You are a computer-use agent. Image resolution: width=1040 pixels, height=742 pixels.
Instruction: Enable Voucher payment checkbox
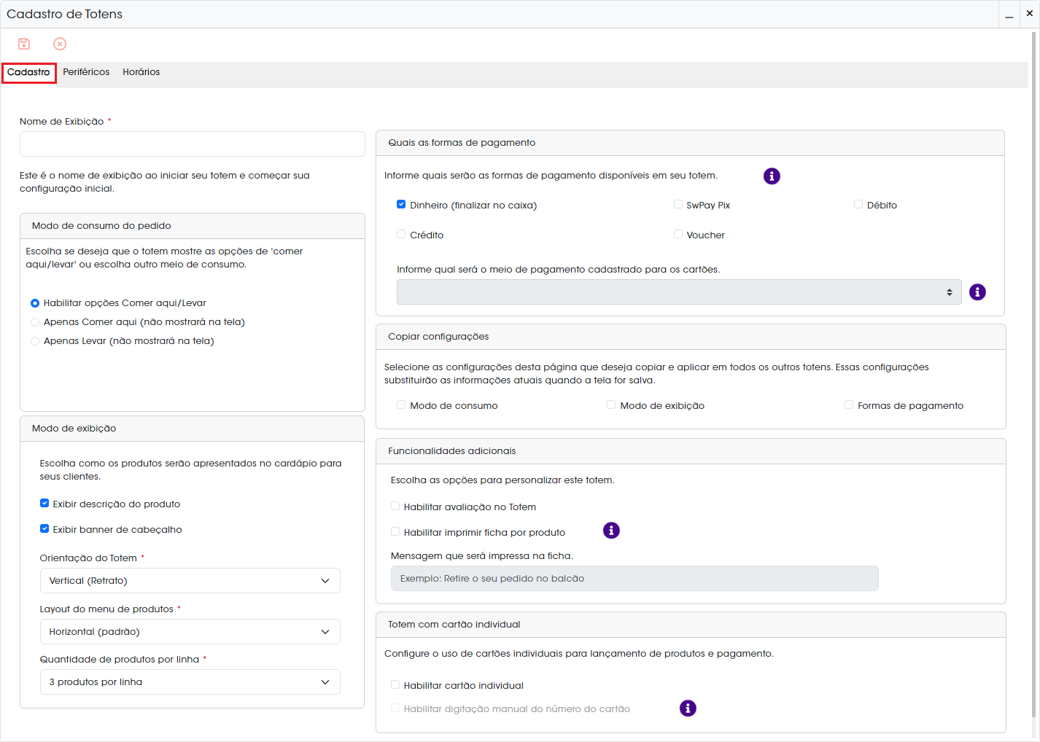[x=678, y=235]
